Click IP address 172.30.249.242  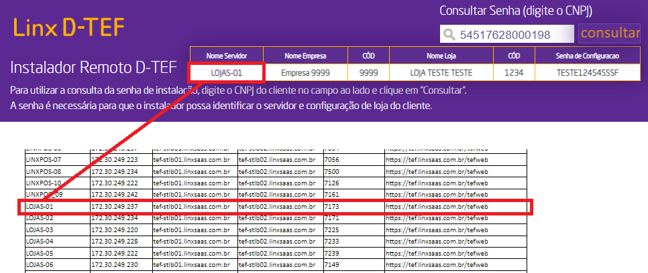(x=115, y=194)
